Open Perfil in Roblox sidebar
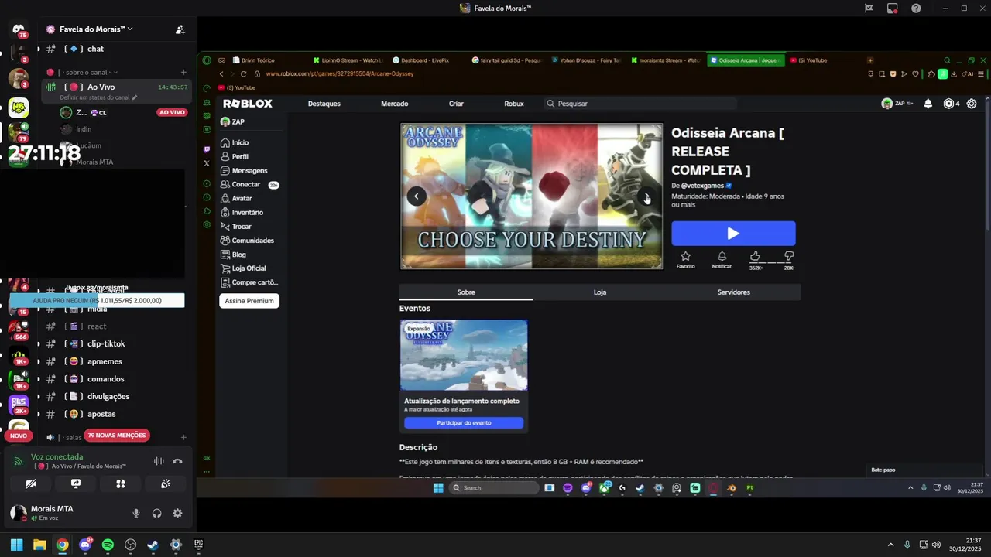991x557 pixels. (x=240, y=156)
